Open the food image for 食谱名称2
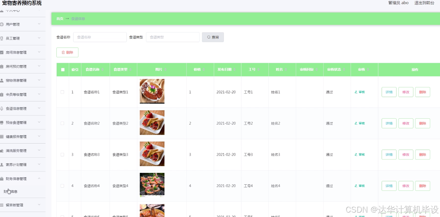The height and width of the screenshot is (217, 440). pyautogui.click(x=152, y=123)
